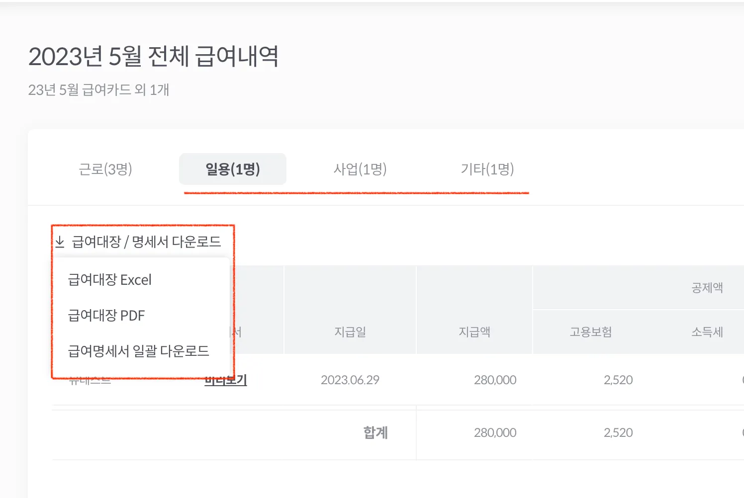
Task: Go to the 기타(1명) tab
Action: click(x=487, y=169)
